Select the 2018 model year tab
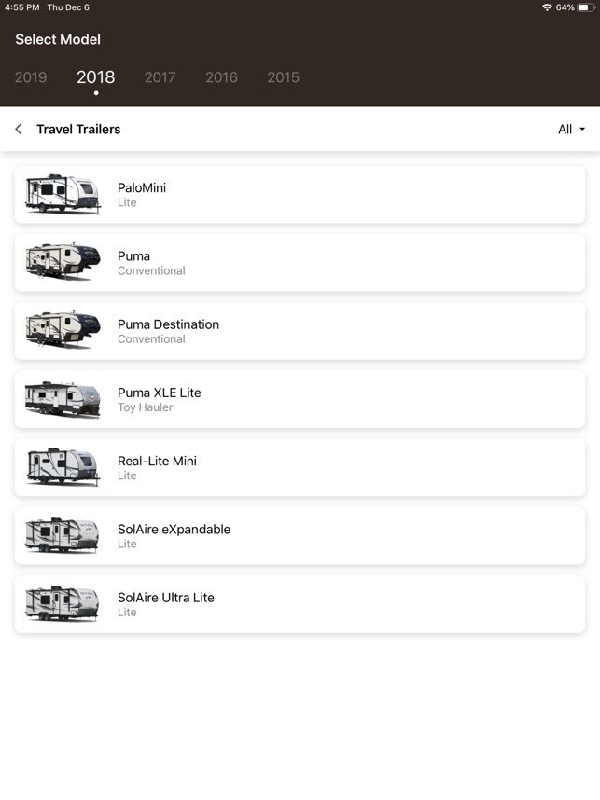This screenshot has height=800, width=600. pos(95,77)
